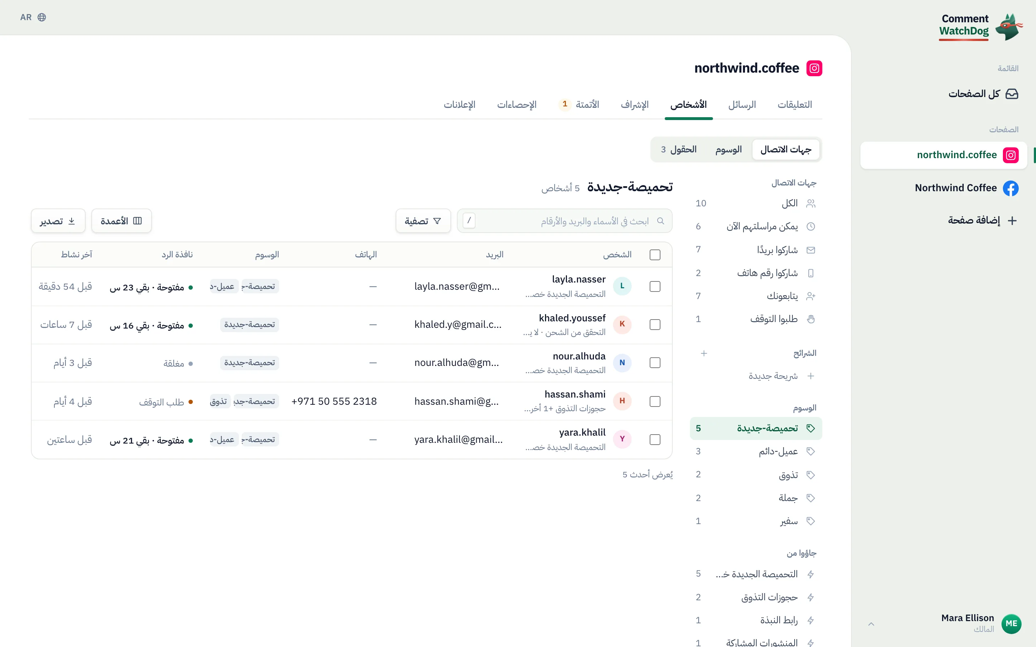The image size is (1036, 647).
Task: Open the inbox icon for كل الصفحات
Action: pos(1012,94)
